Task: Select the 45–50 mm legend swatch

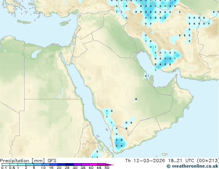Action: [x=102, y=165]
